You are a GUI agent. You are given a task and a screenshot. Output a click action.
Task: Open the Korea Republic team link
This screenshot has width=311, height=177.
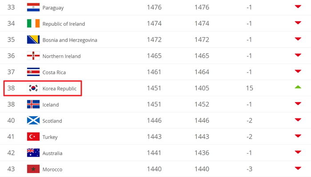(x=60, y=88)
